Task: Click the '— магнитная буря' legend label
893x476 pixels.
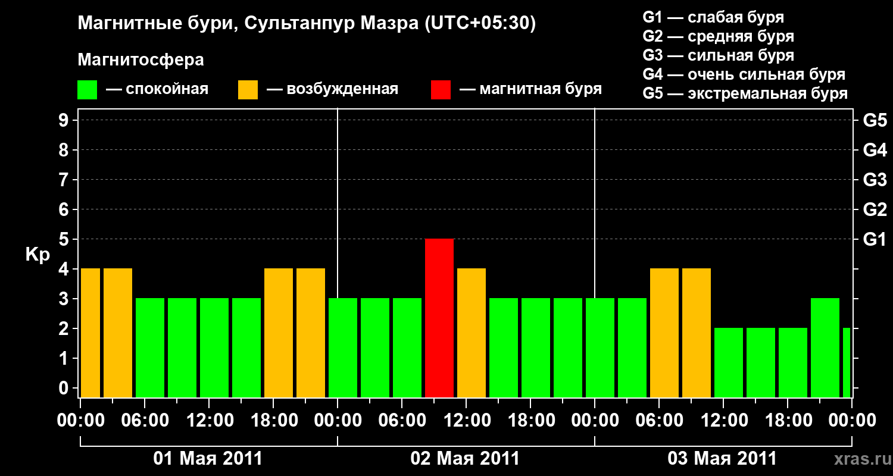Action: (x=531, y=89)
